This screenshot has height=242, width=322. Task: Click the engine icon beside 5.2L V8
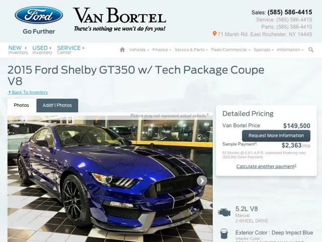(x=224, y=212)
